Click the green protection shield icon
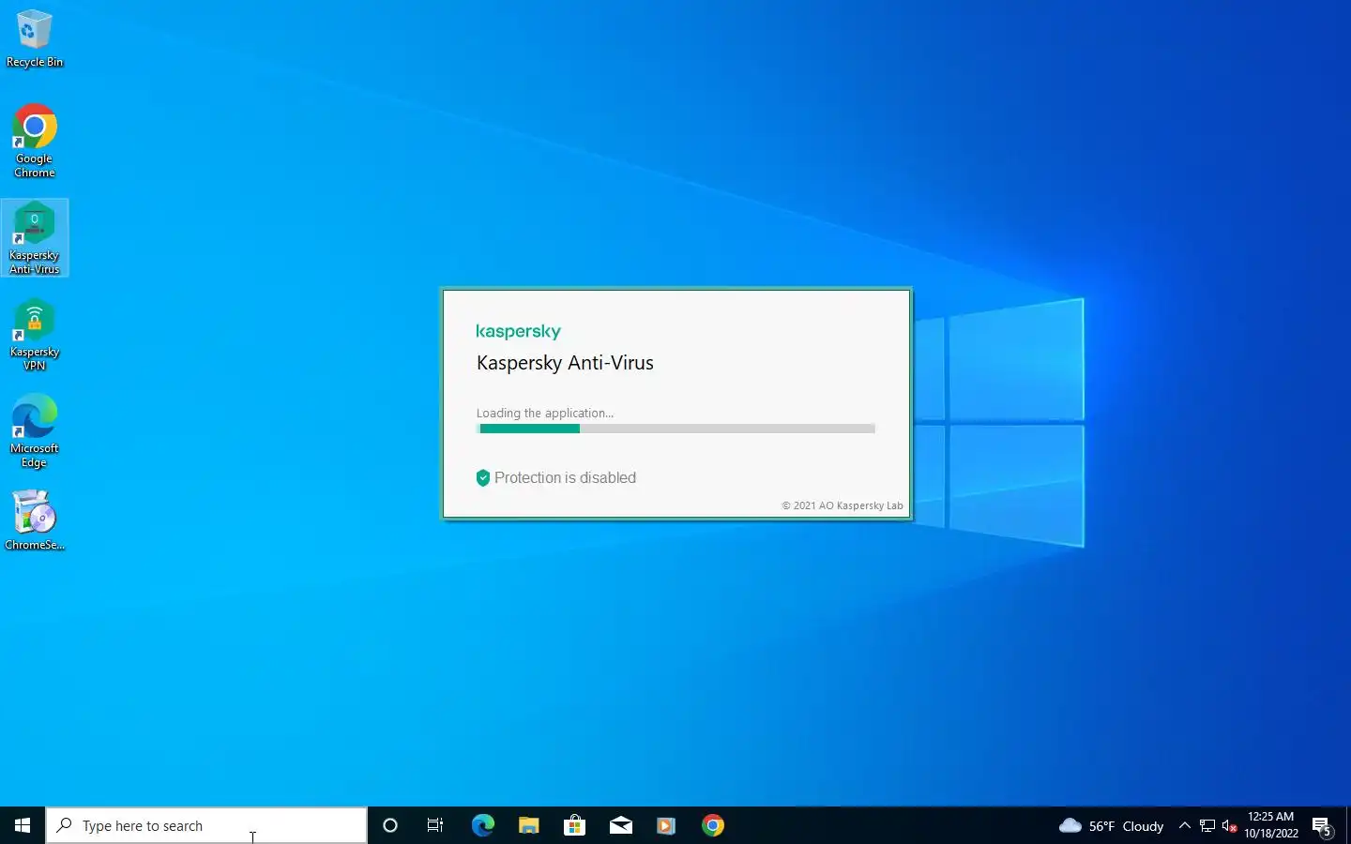1351x844 pixels. 482,477
